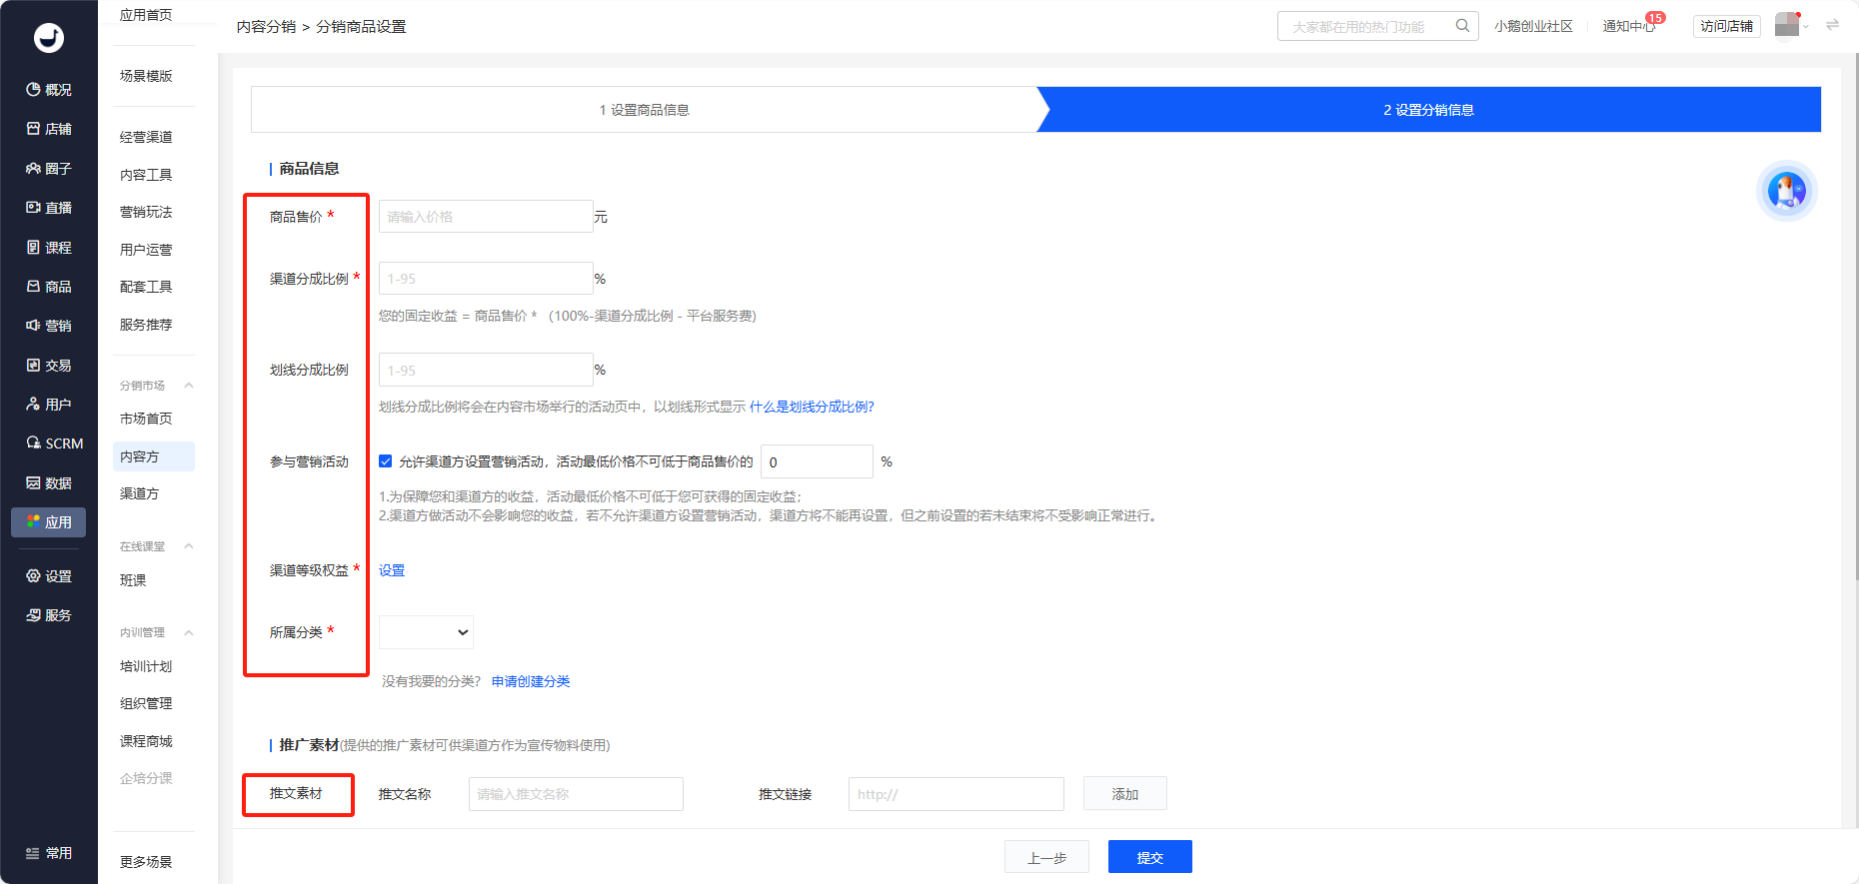Uncheck 允许渠道方设置营销活动 checkbox
This screenshot has width=1859, height=884.
click(x=385, y=461)
